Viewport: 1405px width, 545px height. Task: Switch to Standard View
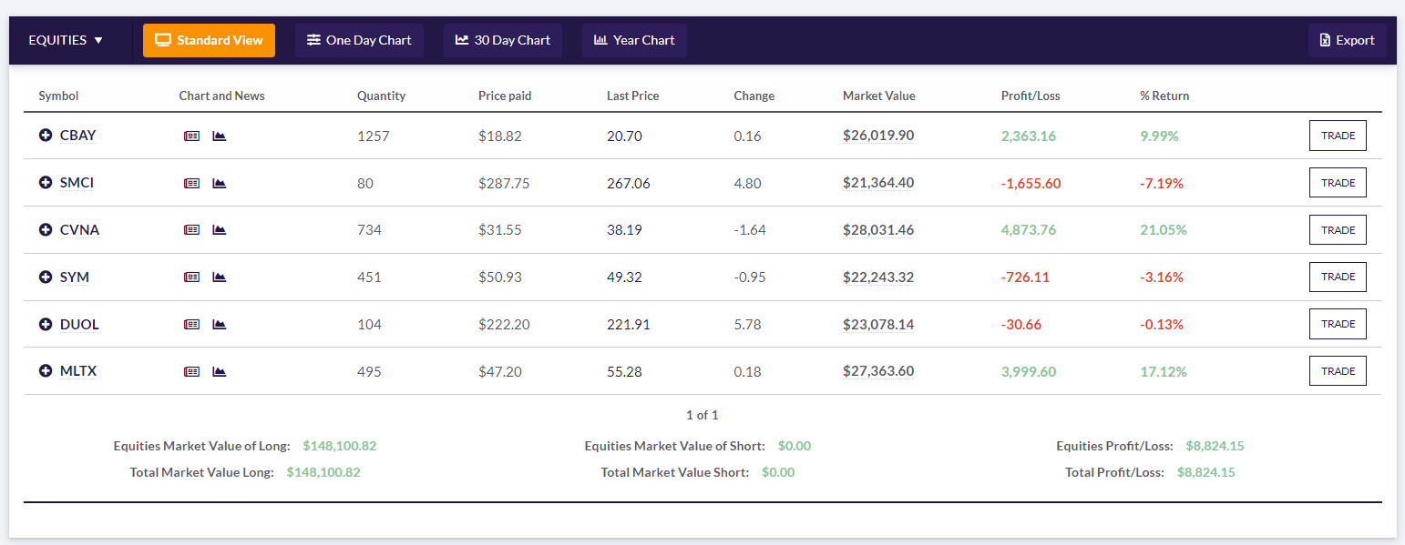(209, 40)
